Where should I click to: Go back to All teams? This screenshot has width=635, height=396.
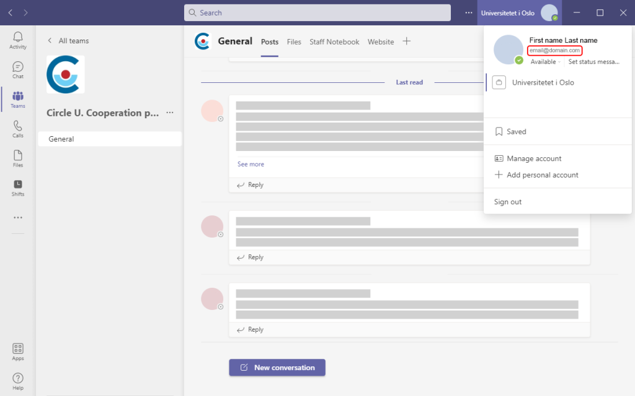pyautogui.click(x=68, y=41)
